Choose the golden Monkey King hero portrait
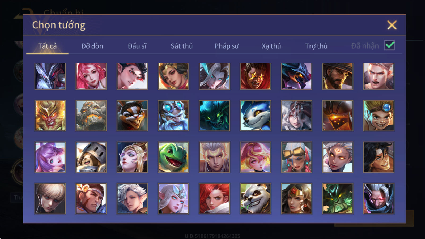Screen dimensions: 425x239 point(50,116)
